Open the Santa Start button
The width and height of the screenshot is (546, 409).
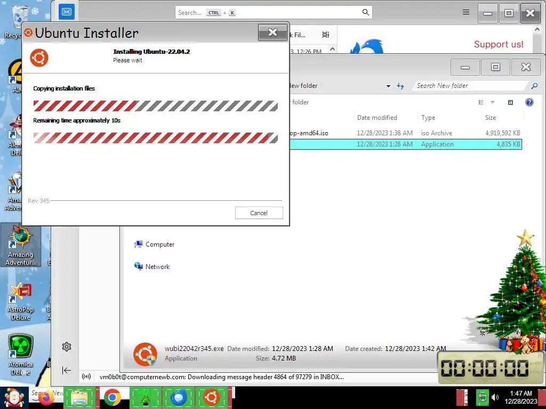coord(14,398)
